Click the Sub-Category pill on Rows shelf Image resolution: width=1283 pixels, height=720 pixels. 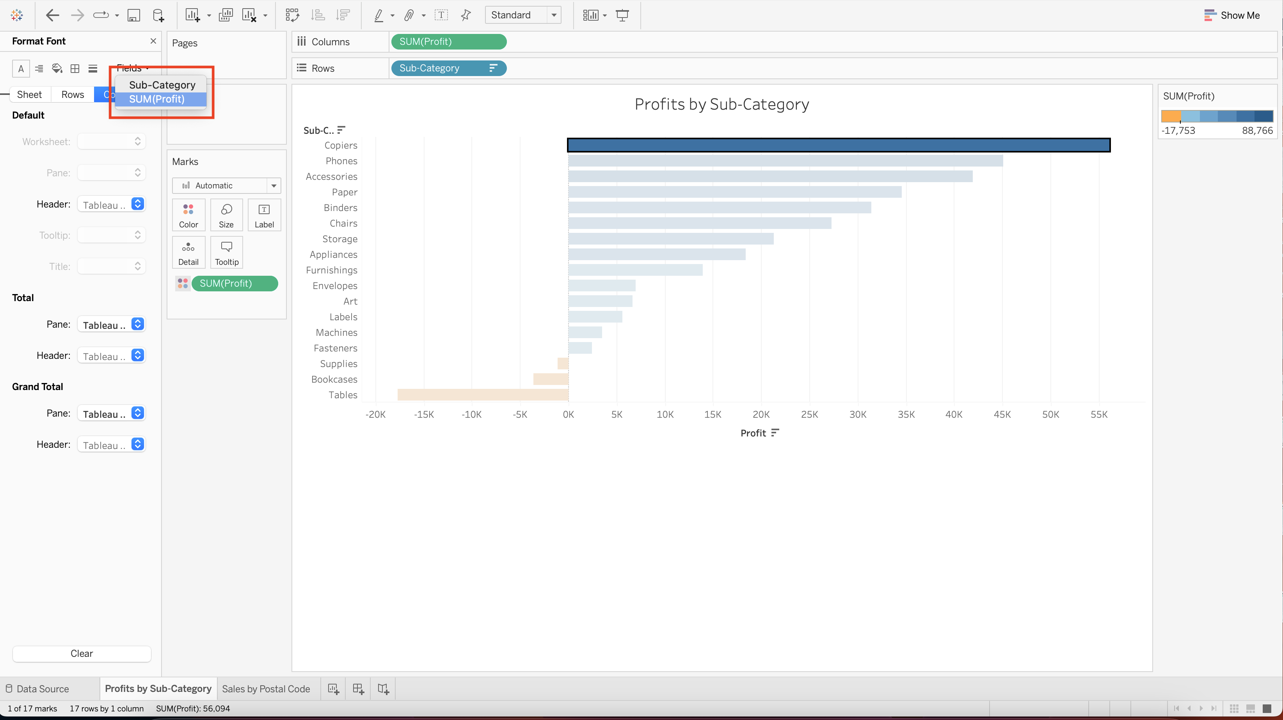449,68
